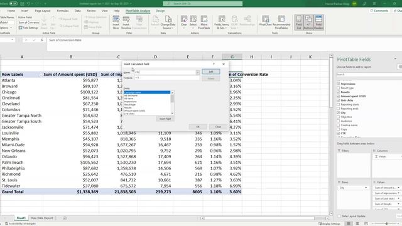Open the Formulas ribbon tab
The width and height of the screenshot is (402, 226).
63,11
